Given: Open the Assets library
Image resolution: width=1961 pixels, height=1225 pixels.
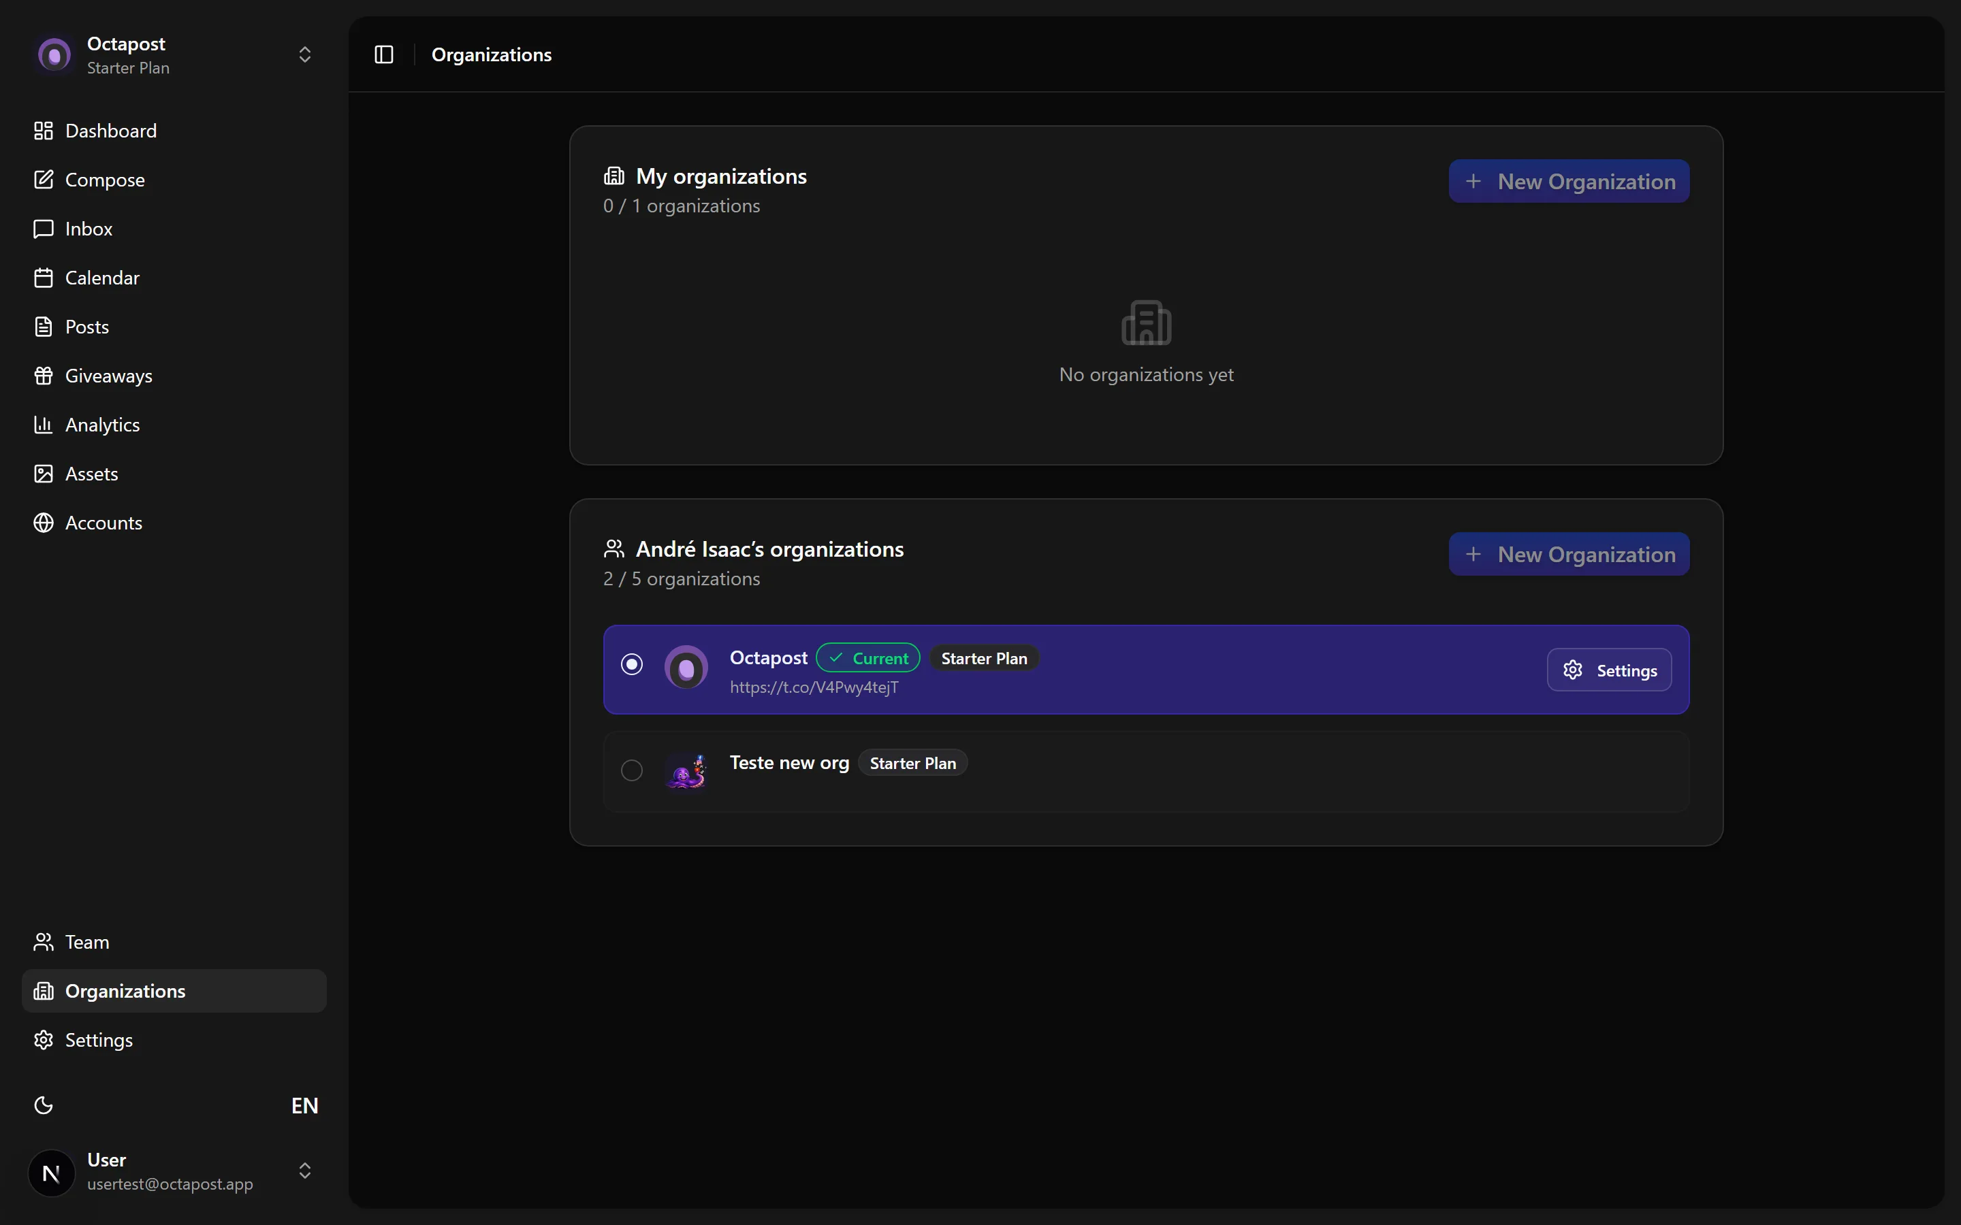Looking at the screenshot, I should pyautogui.click(x=174, y=474).
